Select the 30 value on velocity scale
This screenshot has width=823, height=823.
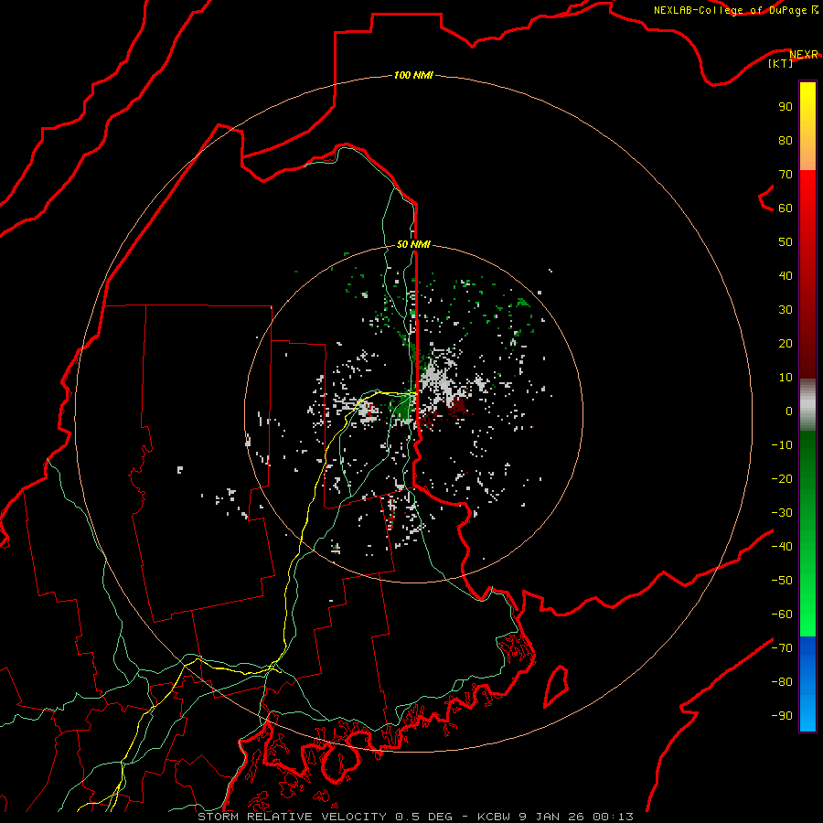pos(786,310)
